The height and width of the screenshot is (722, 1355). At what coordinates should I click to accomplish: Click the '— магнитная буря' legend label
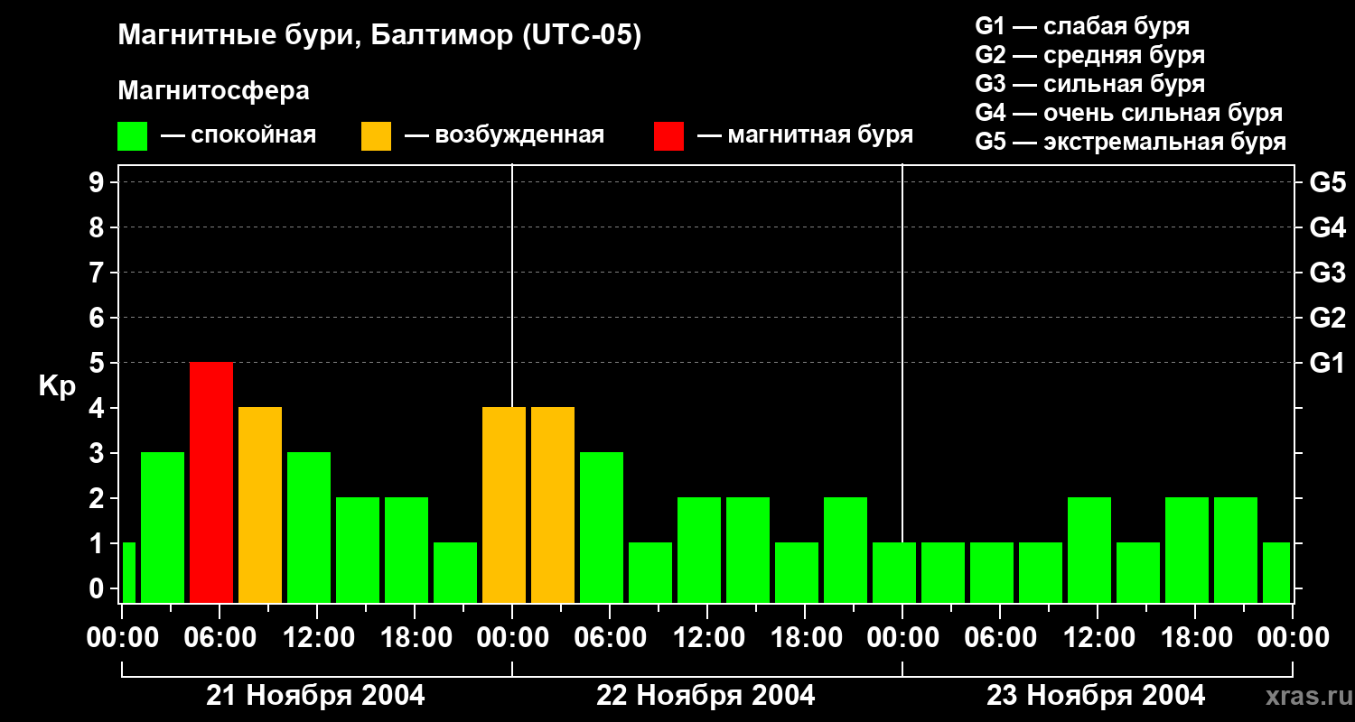click(x=805, y=135)
